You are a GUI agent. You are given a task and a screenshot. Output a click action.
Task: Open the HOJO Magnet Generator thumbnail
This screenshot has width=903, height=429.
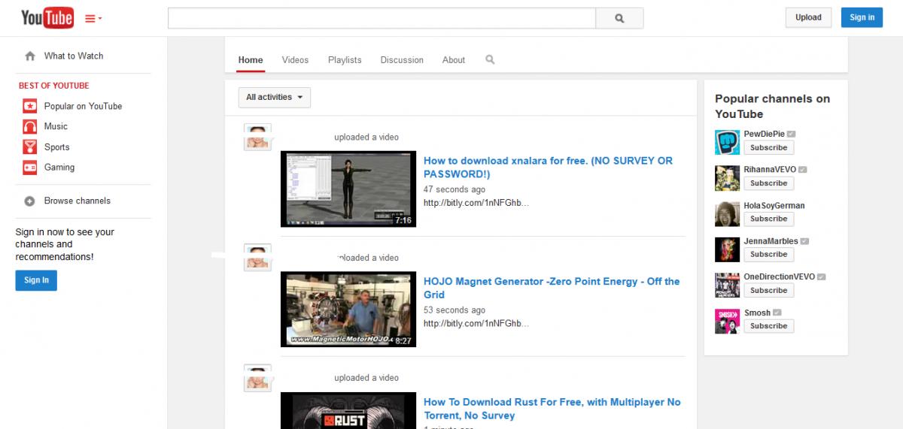point(348,309)
